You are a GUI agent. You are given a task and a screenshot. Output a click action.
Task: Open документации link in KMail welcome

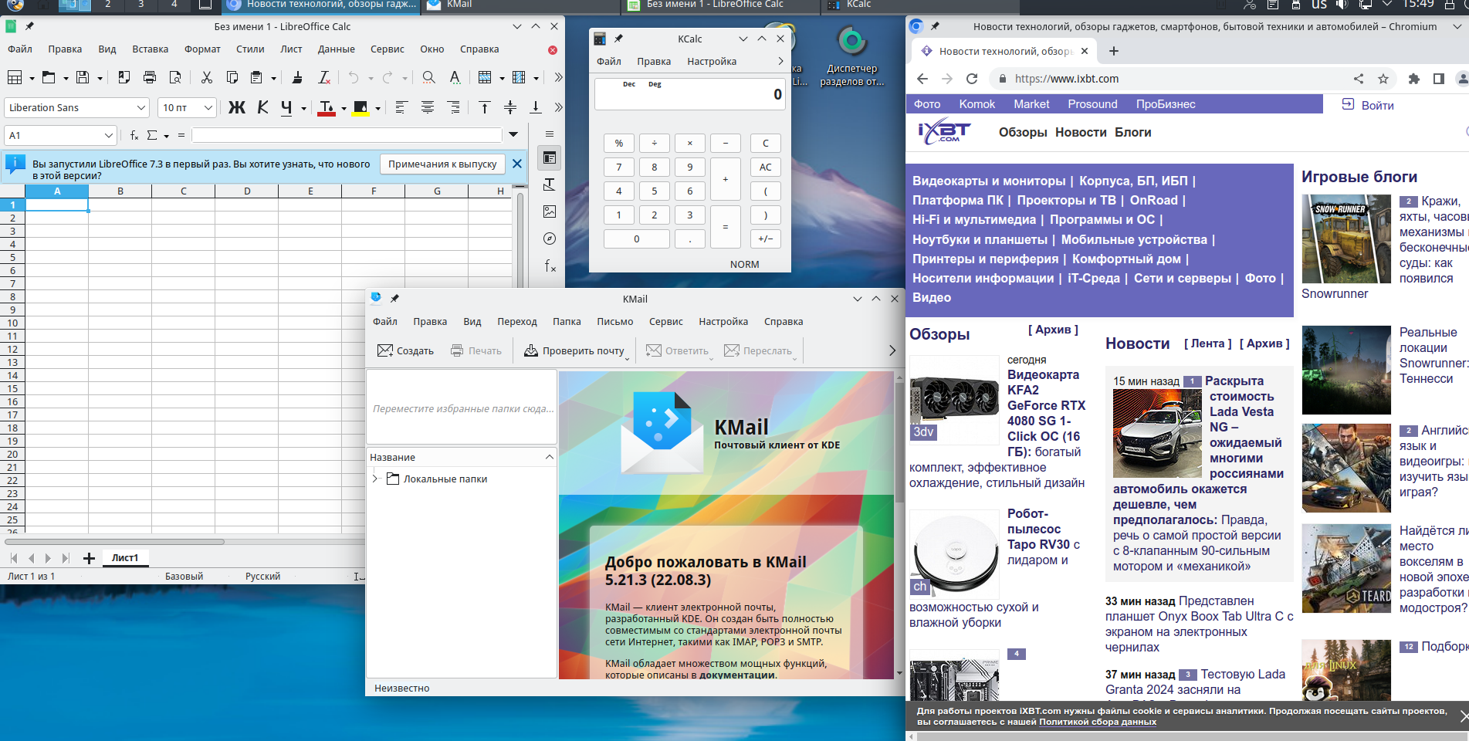click(737, 675)
